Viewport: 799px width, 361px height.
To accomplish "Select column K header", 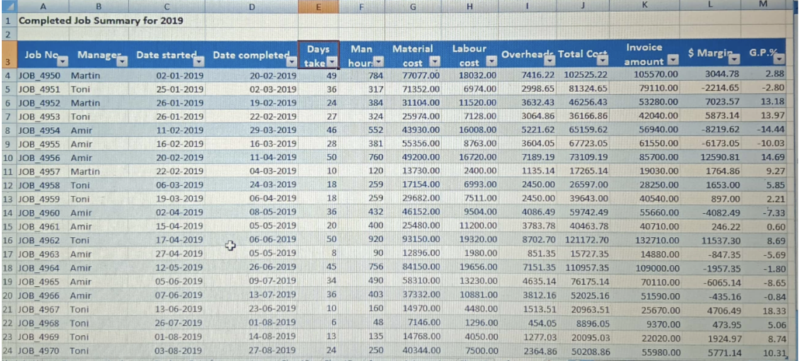I will (x=645, y=5).
